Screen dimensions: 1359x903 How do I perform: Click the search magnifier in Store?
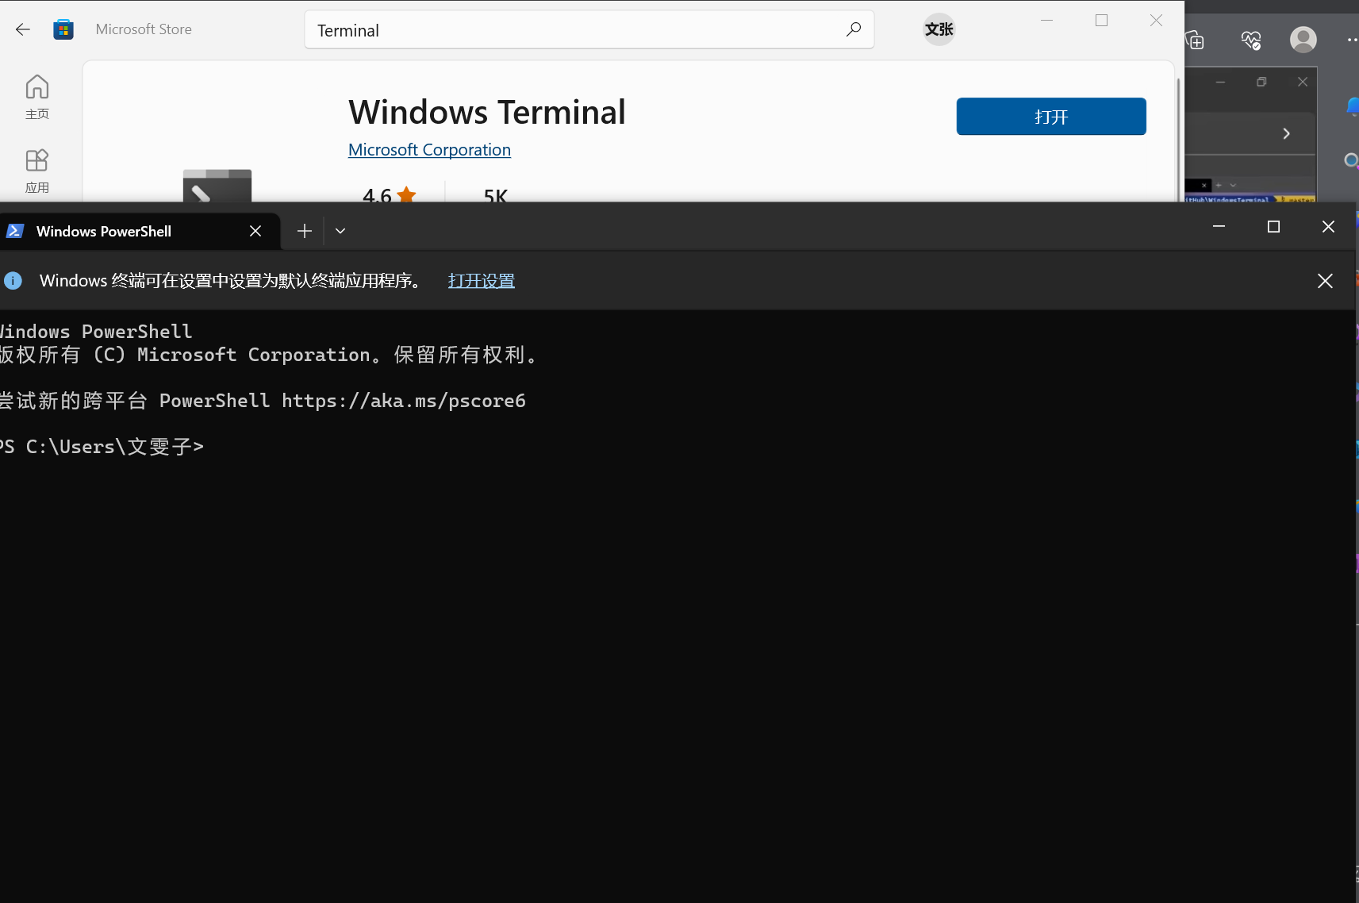[x=854, y=29]
